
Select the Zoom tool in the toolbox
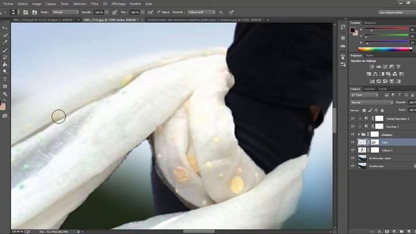pos(5,94)
